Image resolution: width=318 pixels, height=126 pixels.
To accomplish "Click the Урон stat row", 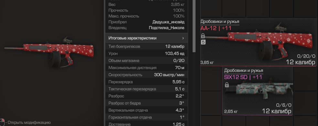I will click(147, 53).
